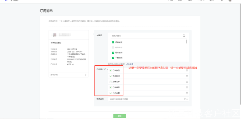This screenshot has height=119, width=241.
Task: Click the 找不到合适的关键词 hint text
Action: [117, 64]
